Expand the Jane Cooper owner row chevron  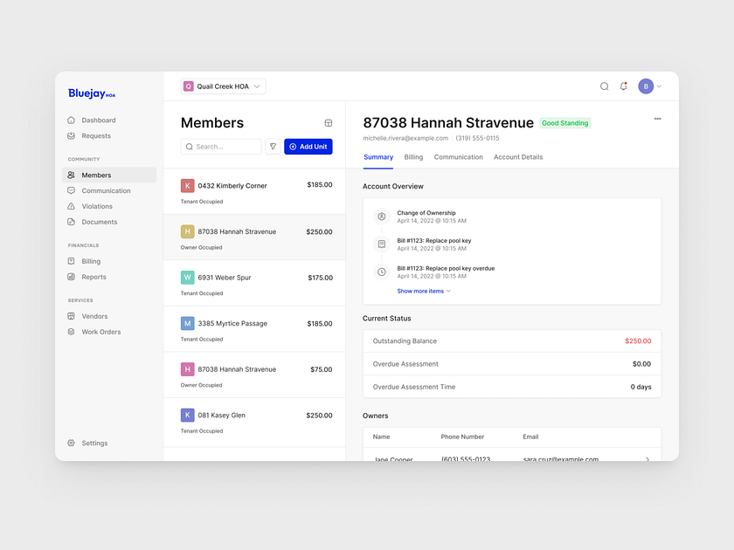(x=647, y=459)
